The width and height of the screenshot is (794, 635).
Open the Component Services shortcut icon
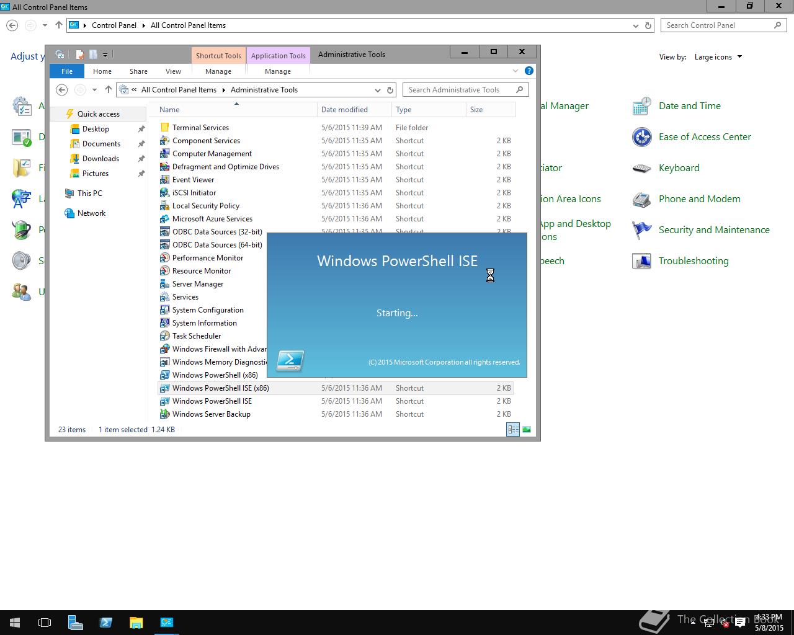pos(164,141)
